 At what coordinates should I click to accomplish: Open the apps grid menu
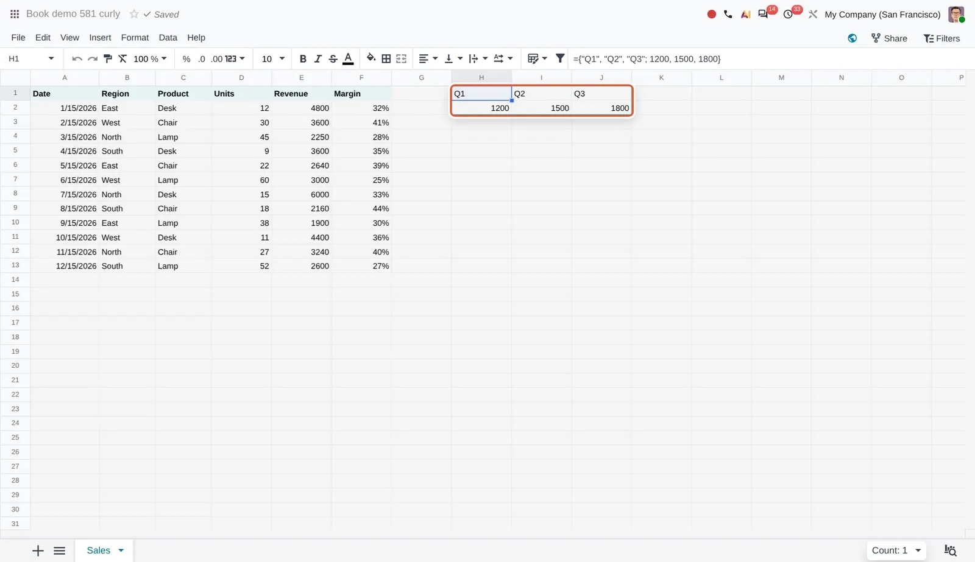[15, 14]
